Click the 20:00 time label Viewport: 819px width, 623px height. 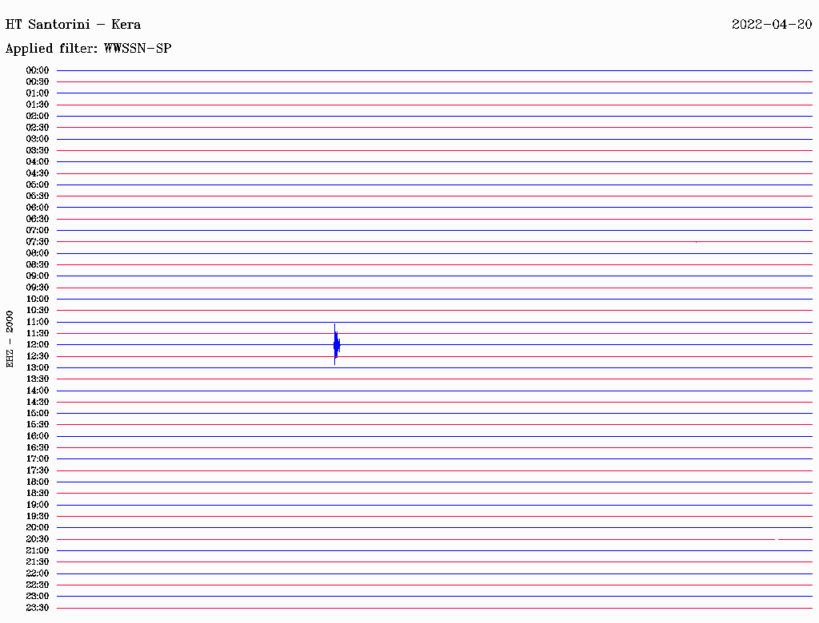tap(38, 527)
